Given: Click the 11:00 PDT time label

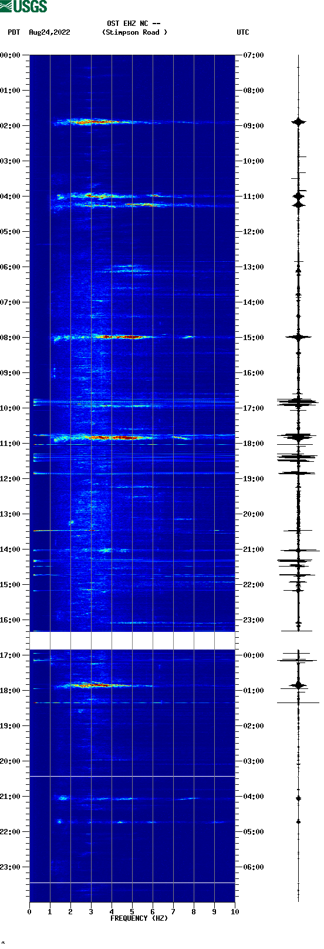Looking at the screenshot, I should [x=11, y=444].
